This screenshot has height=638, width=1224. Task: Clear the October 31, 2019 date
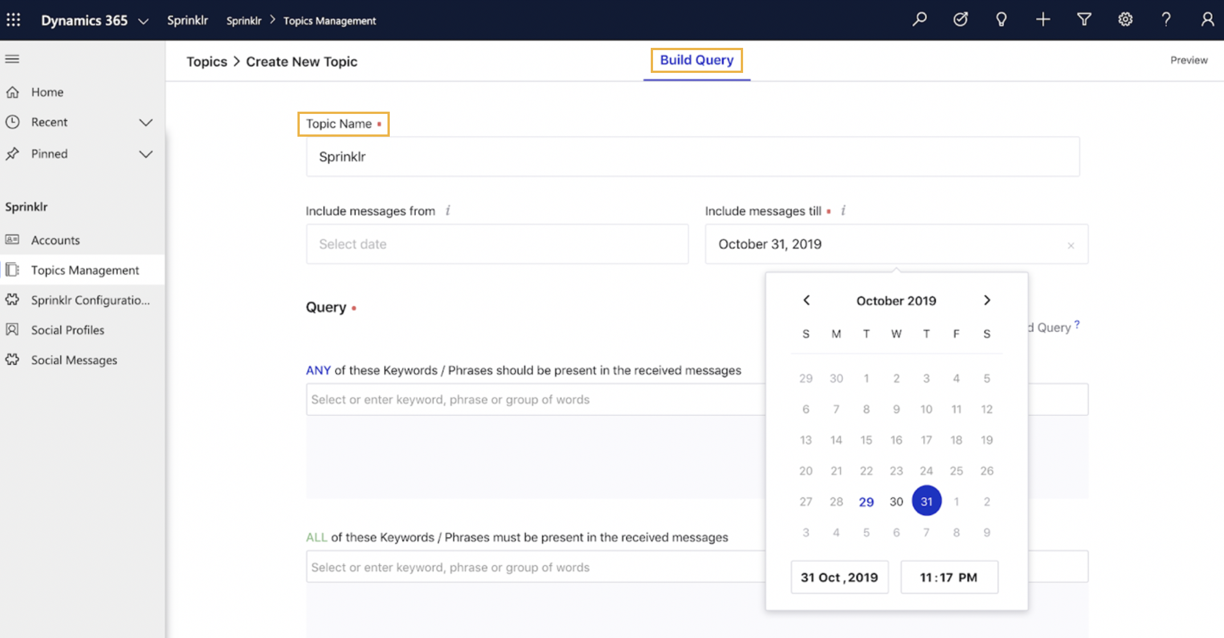click(1071, 246)
